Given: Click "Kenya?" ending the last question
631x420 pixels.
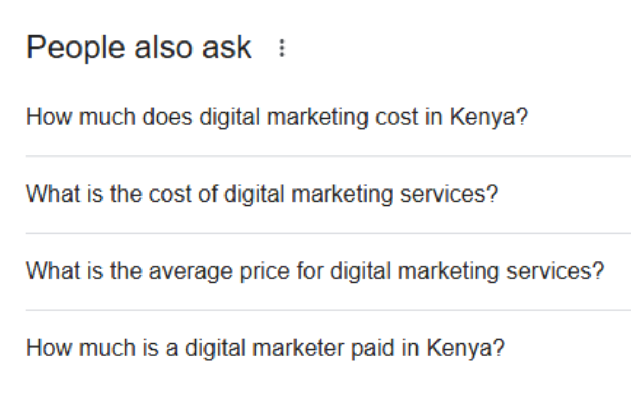Looking at the screenshot, I should (x=465, y=348).
